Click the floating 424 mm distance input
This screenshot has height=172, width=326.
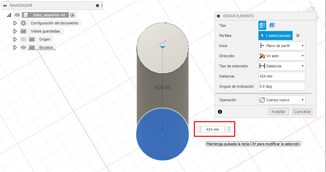pos(213,129)
